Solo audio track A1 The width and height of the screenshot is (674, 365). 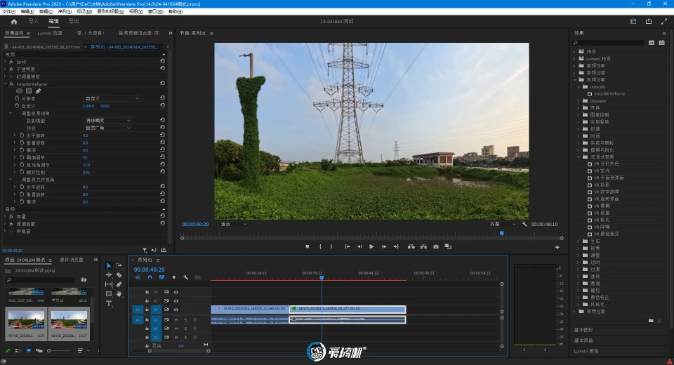point(185,320)
